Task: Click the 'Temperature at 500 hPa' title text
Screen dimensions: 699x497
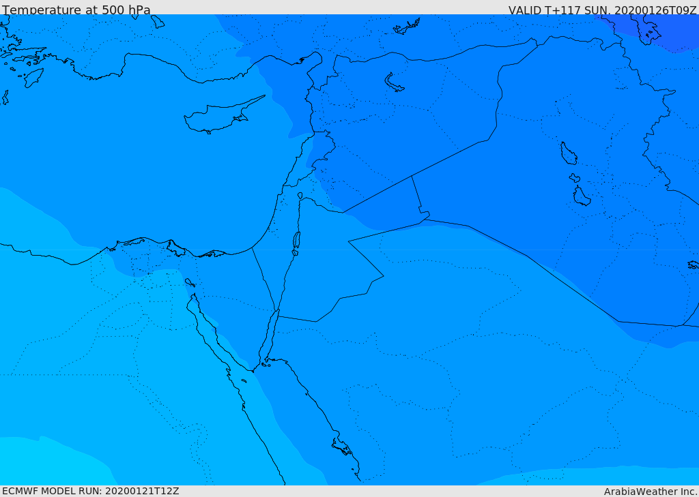Action: point(76,10)
